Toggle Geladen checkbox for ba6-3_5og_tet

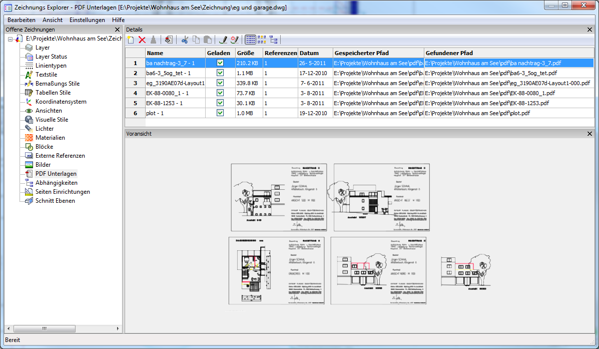(x=220, y=73)
